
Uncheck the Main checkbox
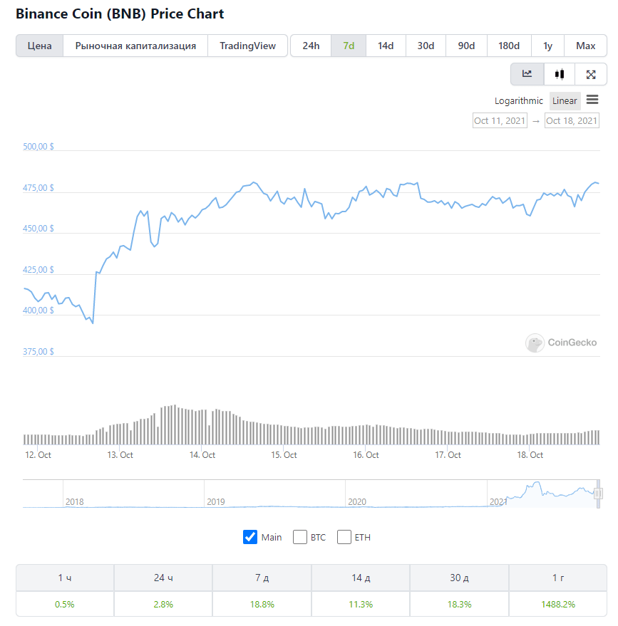click(250, 537)
